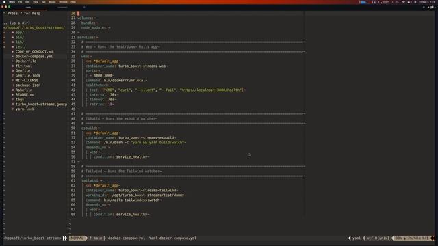Click the date and time in menu bar
This screenshot has width=438, height=246.
[x=427, y=2]
